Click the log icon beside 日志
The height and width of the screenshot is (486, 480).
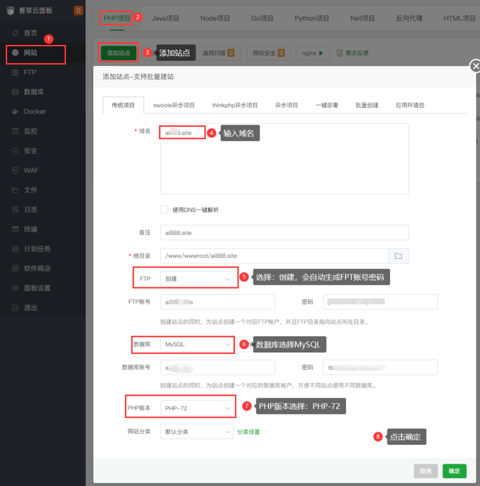[x=15, y=210]
